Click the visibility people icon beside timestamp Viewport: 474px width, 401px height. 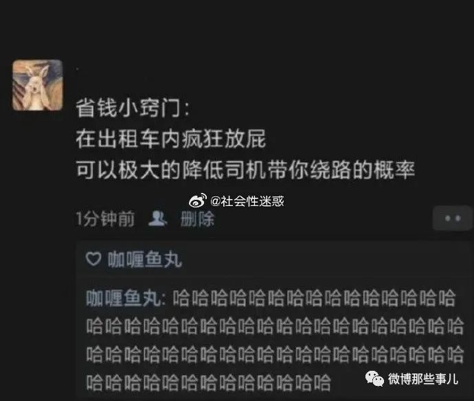coord(157,219)
